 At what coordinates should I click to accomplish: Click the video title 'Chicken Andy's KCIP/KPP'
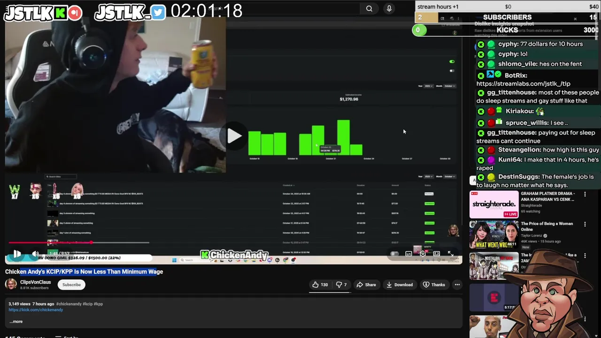(84, 271)
